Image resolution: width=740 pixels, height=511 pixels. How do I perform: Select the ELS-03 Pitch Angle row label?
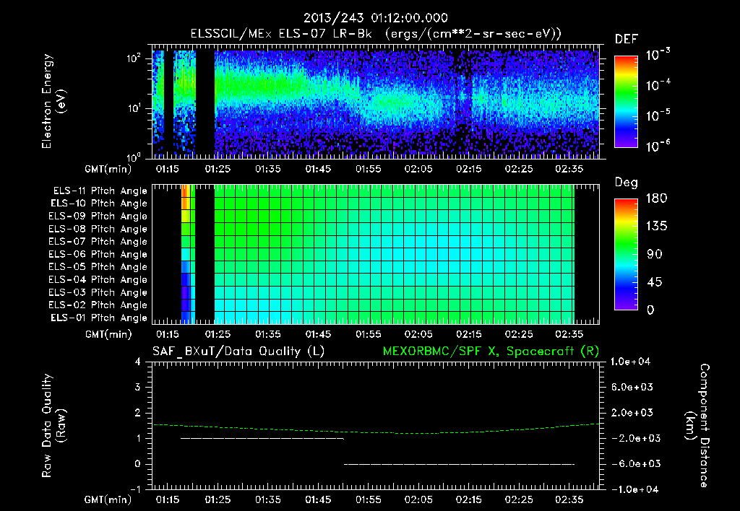98,292
